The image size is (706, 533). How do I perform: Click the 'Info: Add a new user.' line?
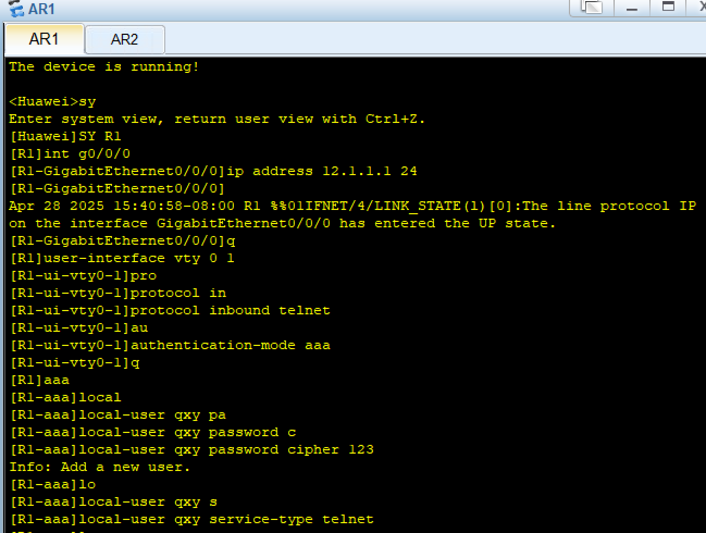pos(100,467)
